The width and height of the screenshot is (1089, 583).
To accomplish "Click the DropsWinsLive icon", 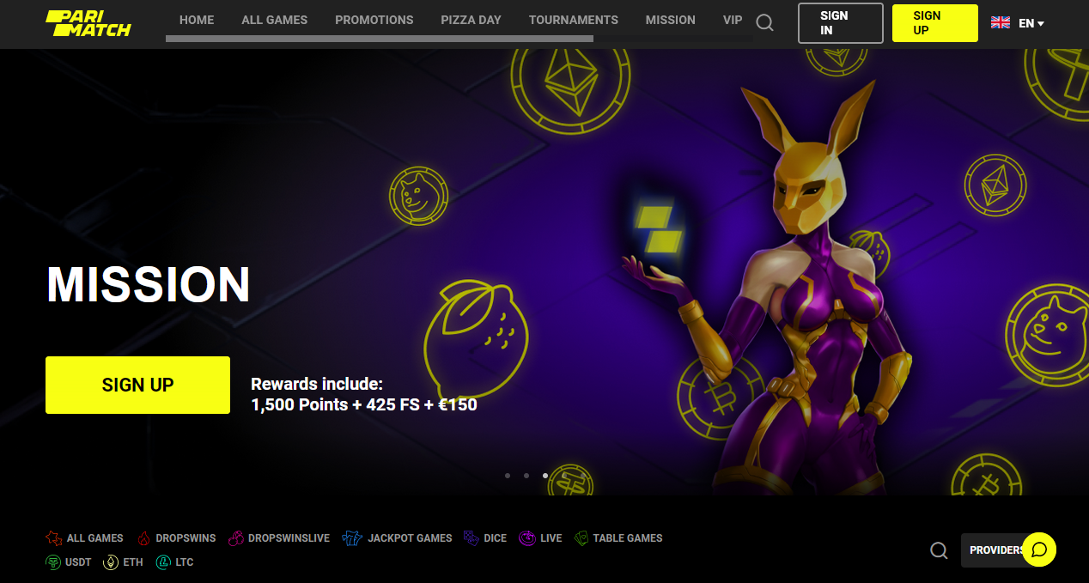I will pyautogui.click(x=235, y=538).
